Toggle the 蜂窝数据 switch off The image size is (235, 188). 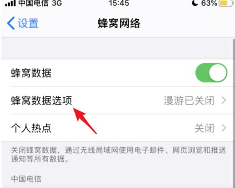click(211, 73)
